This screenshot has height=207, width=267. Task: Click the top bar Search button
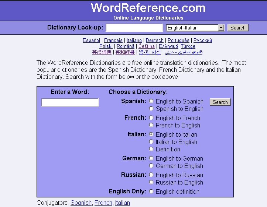[x=238, y=28]
